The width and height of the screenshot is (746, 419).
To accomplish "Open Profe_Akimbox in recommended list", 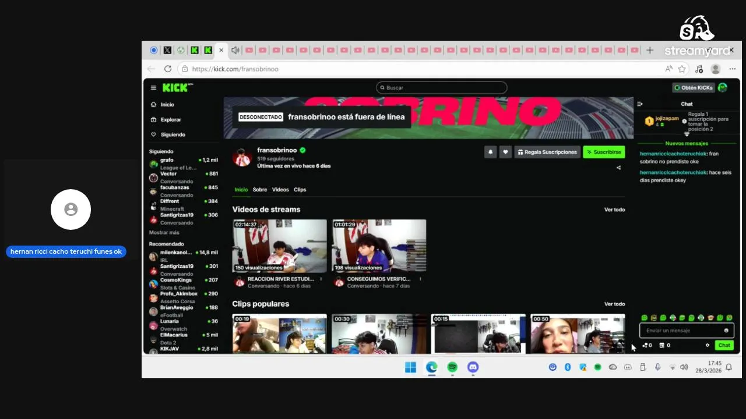I will (x=184, y=297).
